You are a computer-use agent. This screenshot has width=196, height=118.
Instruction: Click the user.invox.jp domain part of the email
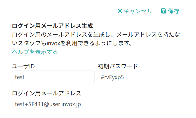pos(65,104)
